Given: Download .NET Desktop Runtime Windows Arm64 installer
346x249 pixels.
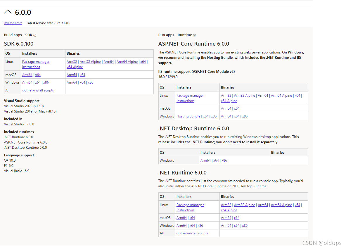Looking at the screenshot, I should (x=205, y=160).
